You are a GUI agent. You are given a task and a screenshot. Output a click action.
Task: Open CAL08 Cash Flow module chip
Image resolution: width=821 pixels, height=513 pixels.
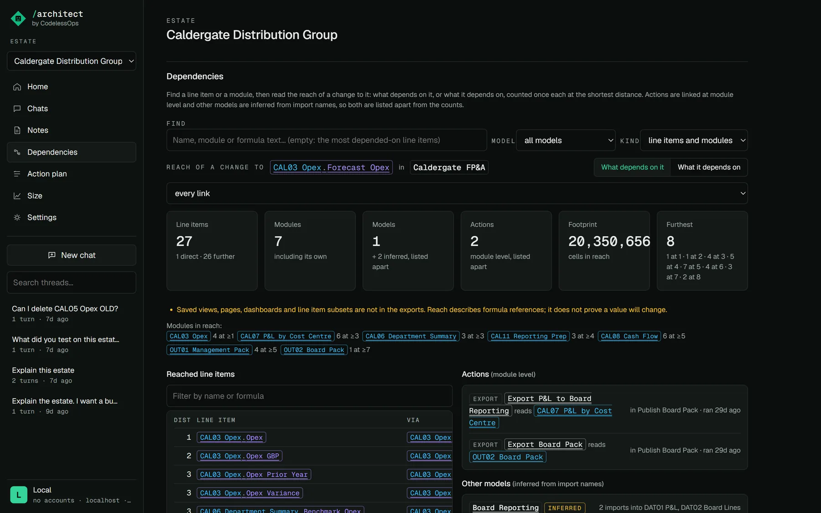click(x=629, y=336)
